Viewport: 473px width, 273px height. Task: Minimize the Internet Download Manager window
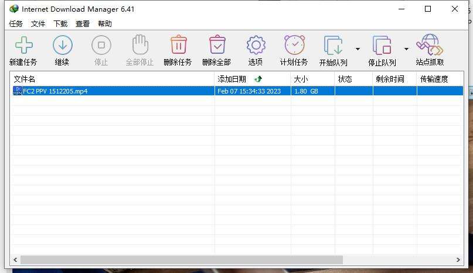click(x=401, y=9)
